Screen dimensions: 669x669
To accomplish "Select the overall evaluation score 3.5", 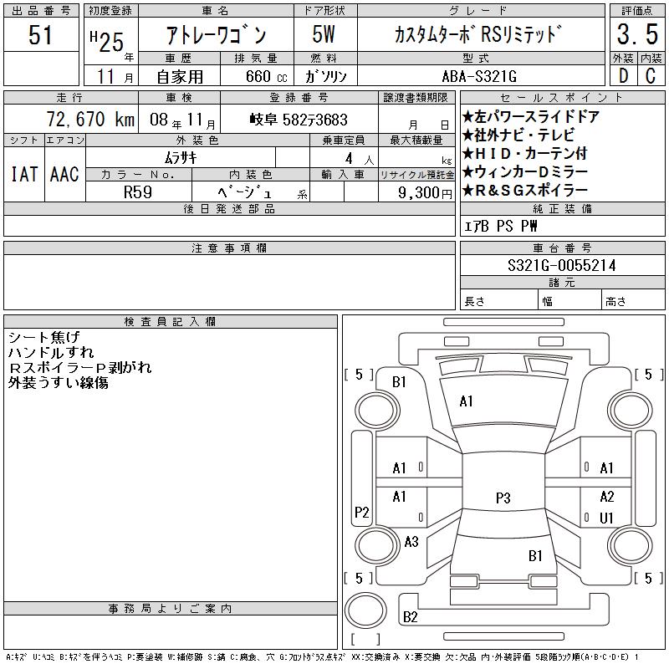I will pyautogui.click(x=636, y=36).
